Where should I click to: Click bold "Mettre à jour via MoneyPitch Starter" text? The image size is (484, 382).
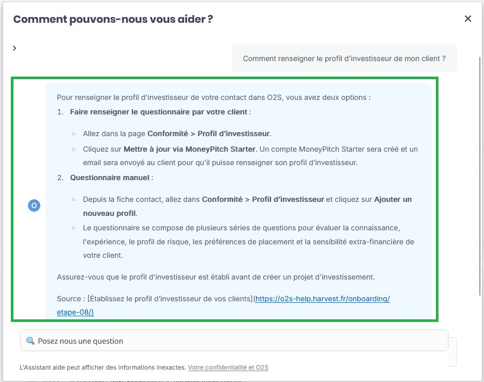tap(189, 149)
